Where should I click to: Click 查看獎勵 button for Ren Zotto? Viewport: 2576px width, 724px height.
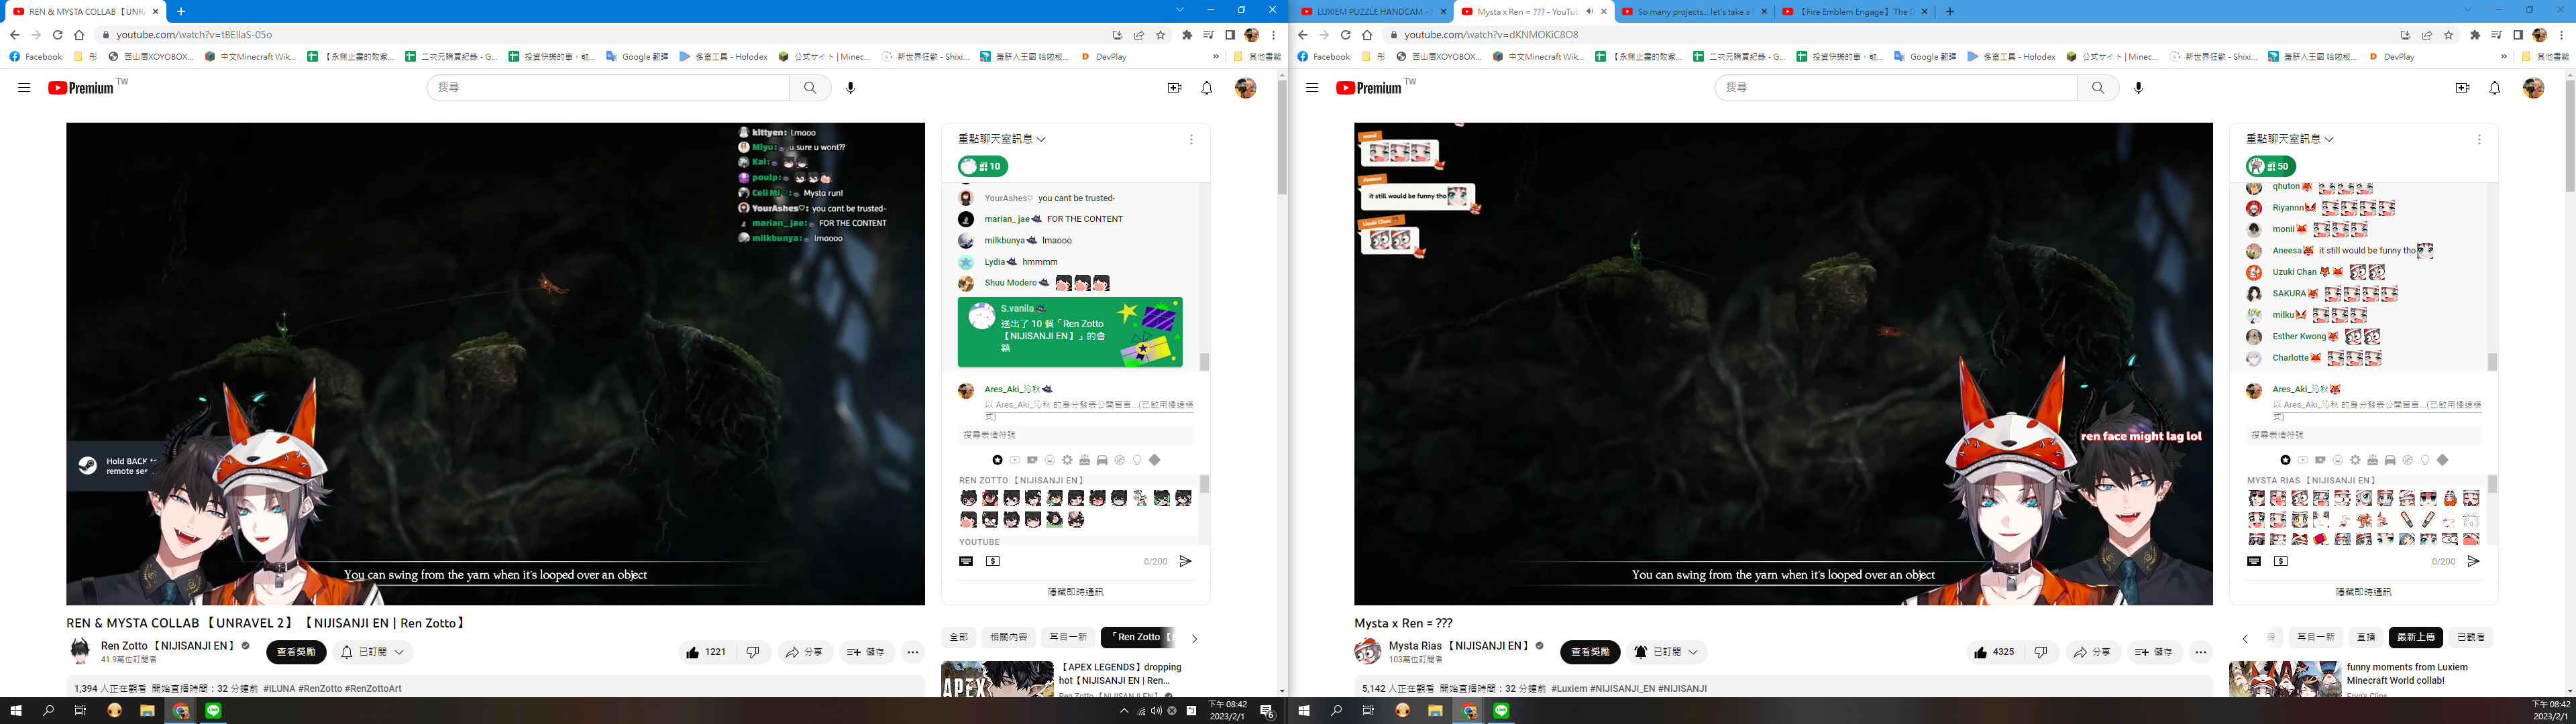(296, 652)
